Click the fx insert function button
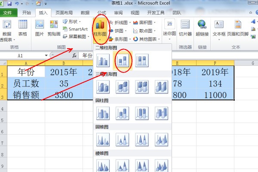The width and height of the screenshot is (258, 172). pyautogui.click(x=74, y=55)
